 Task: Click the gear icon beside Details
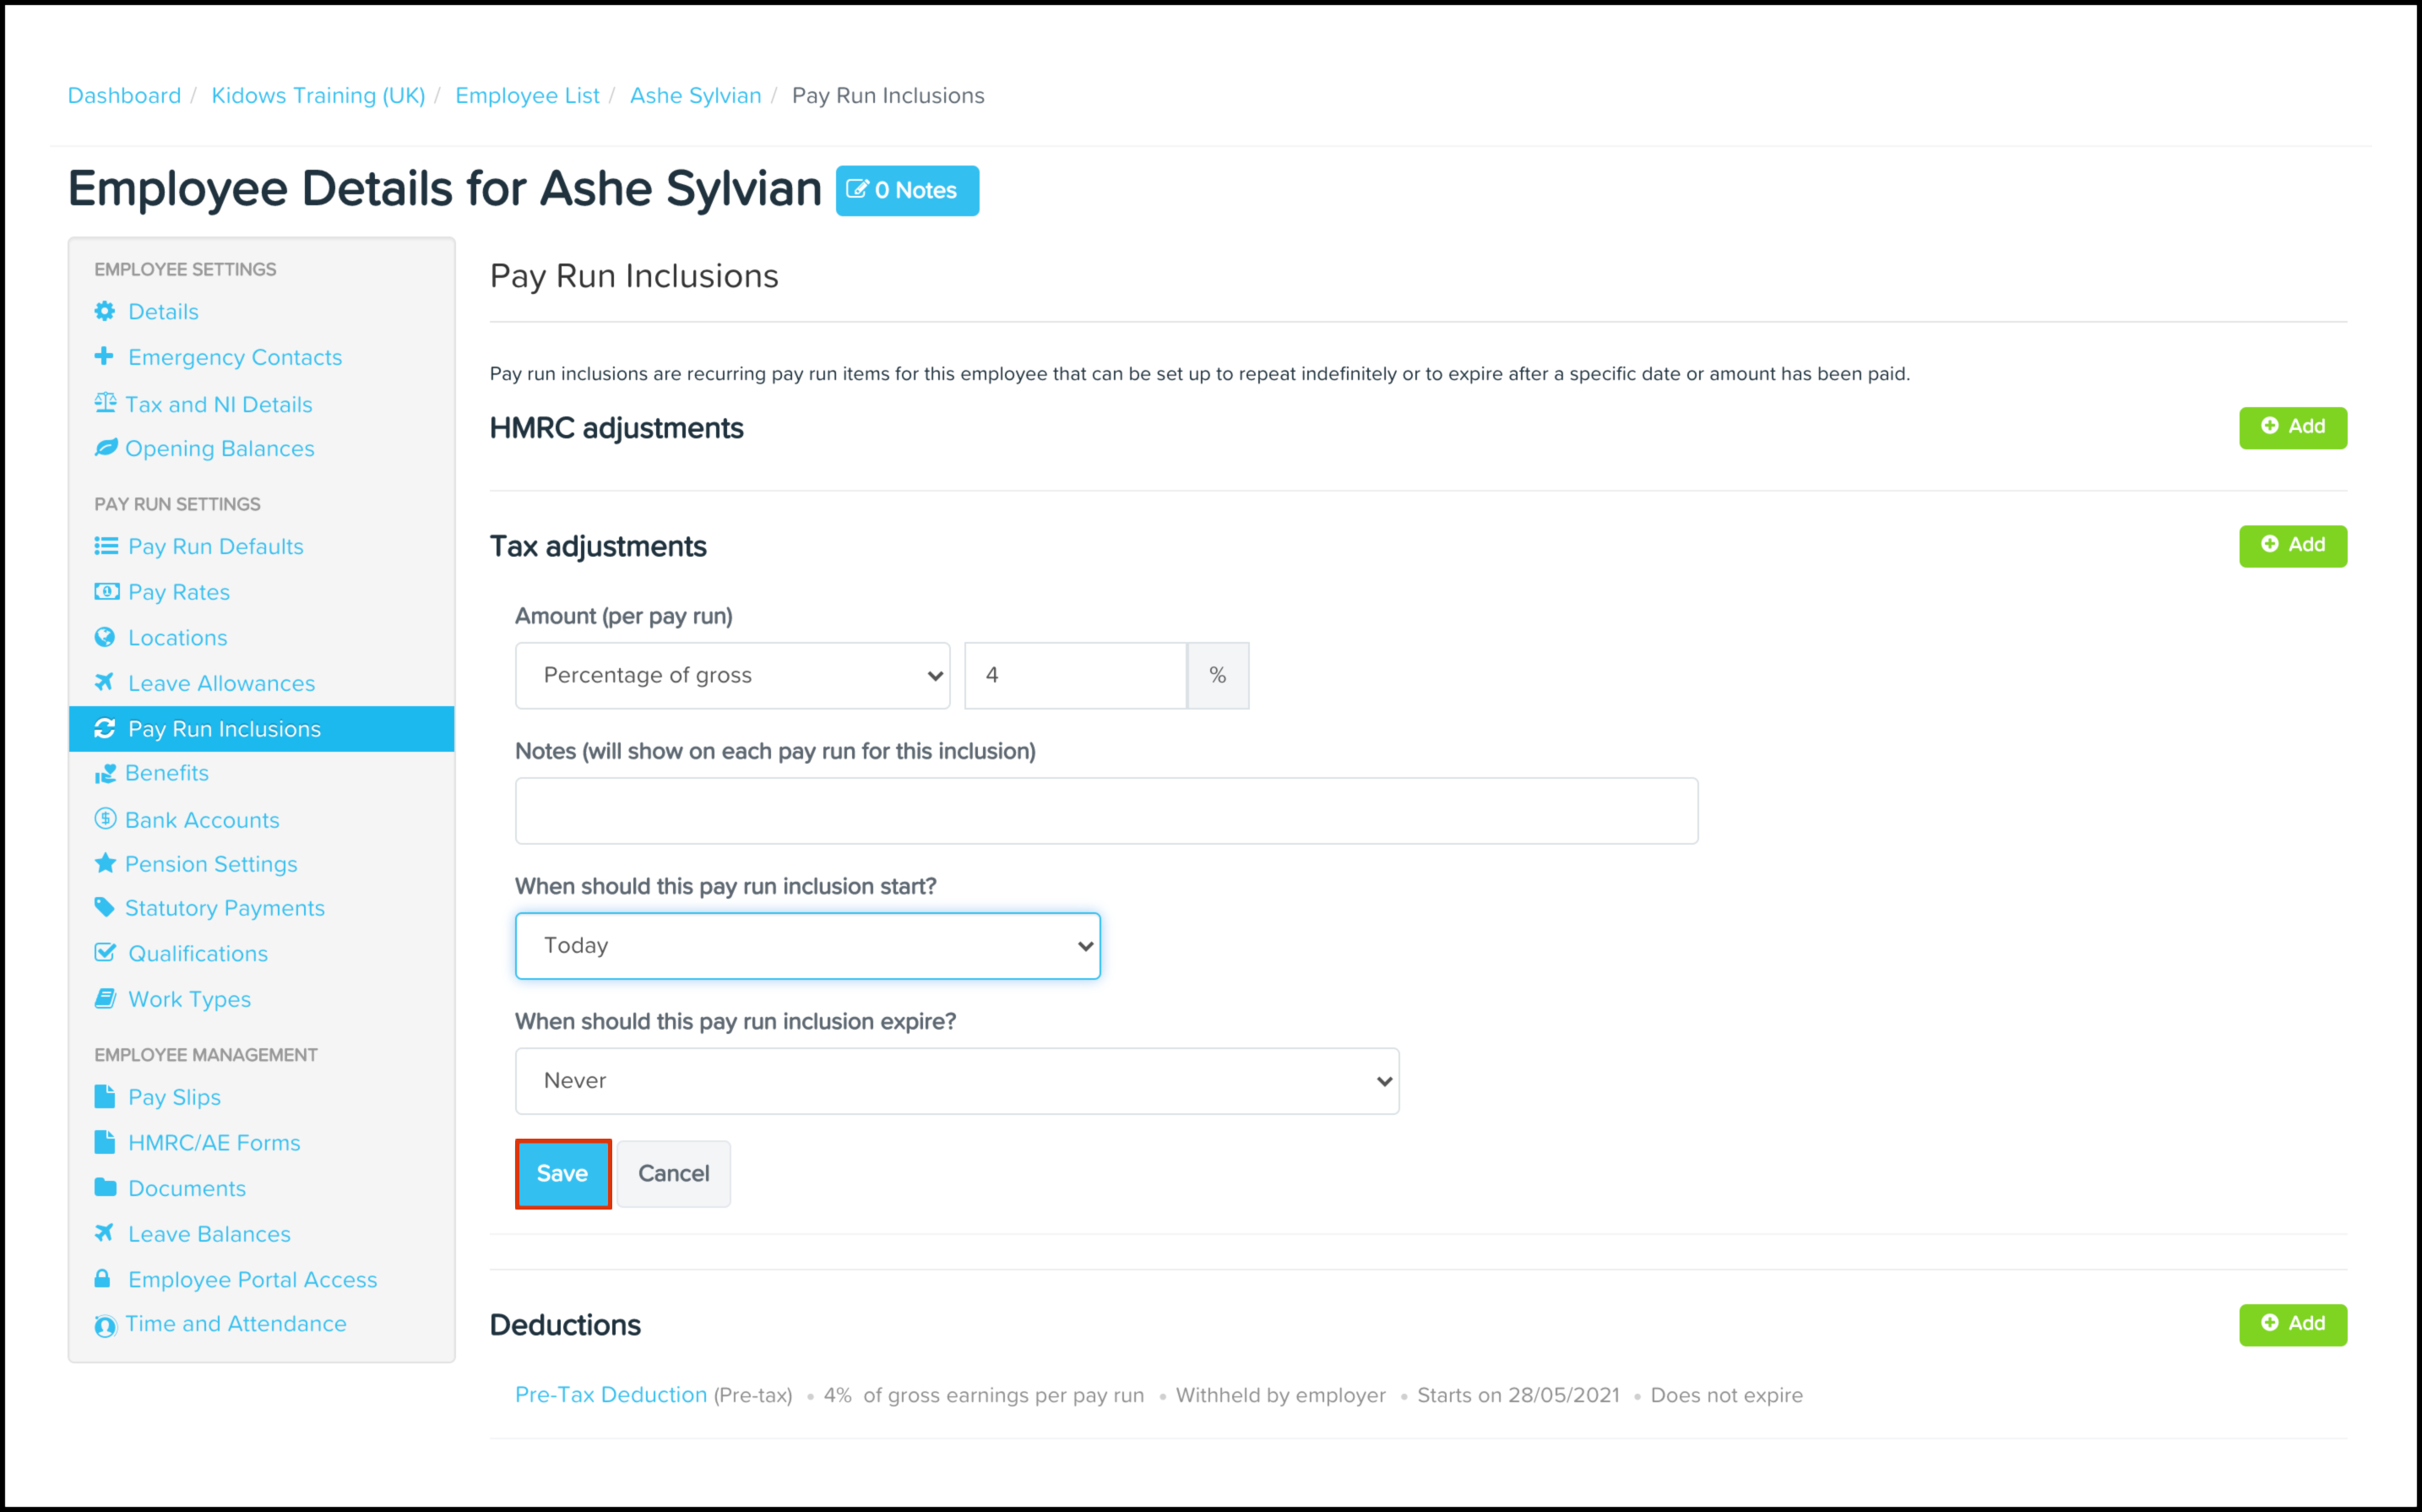(105, 311)
